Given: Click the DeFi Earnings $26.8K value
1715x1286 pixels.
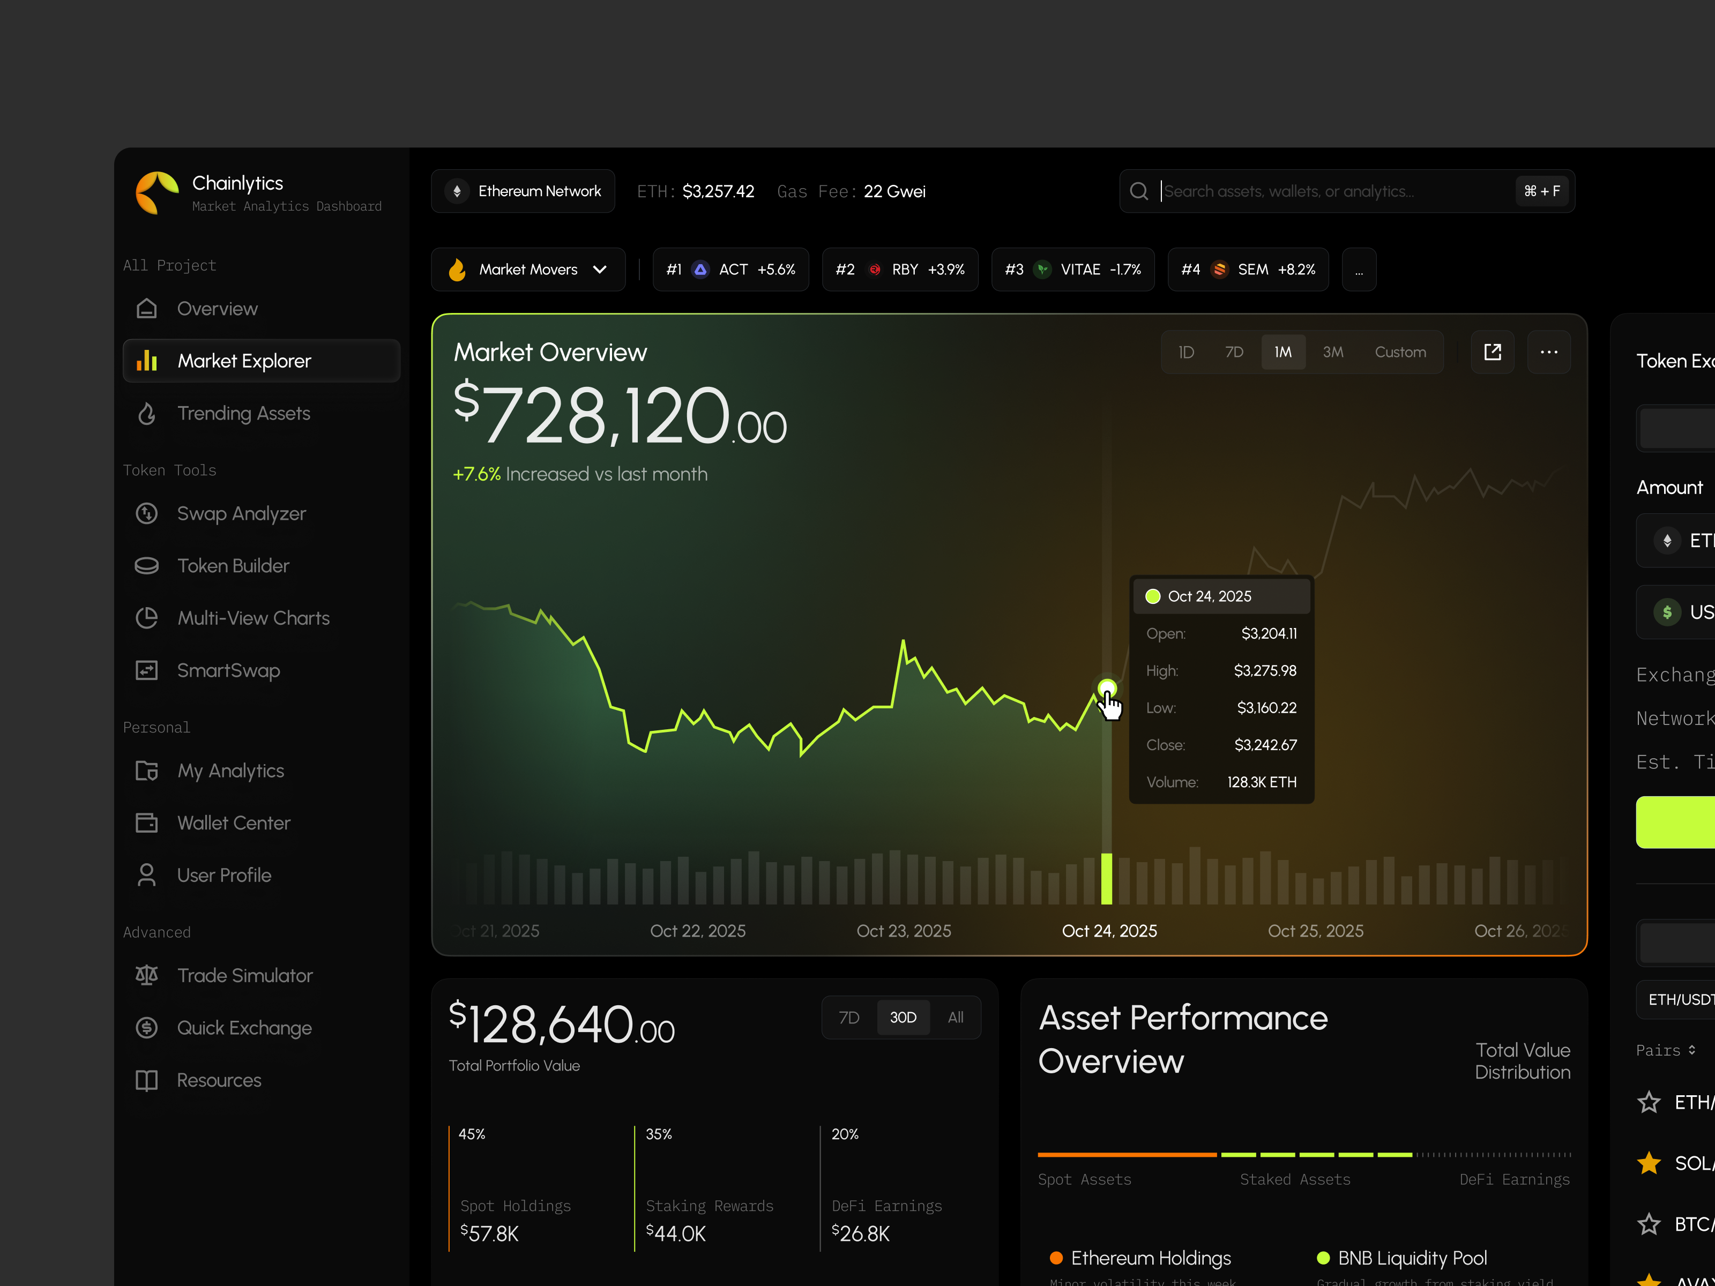Looking at the screenshot, I should [861, 1234].
